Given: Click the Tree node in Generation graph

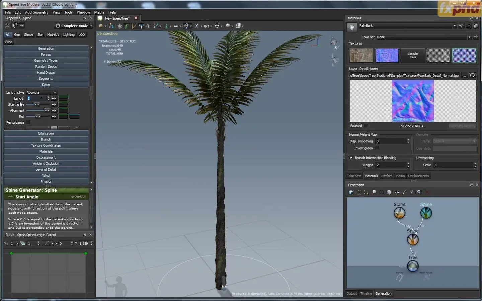Looking at the screenshot, I should (413, 266).
